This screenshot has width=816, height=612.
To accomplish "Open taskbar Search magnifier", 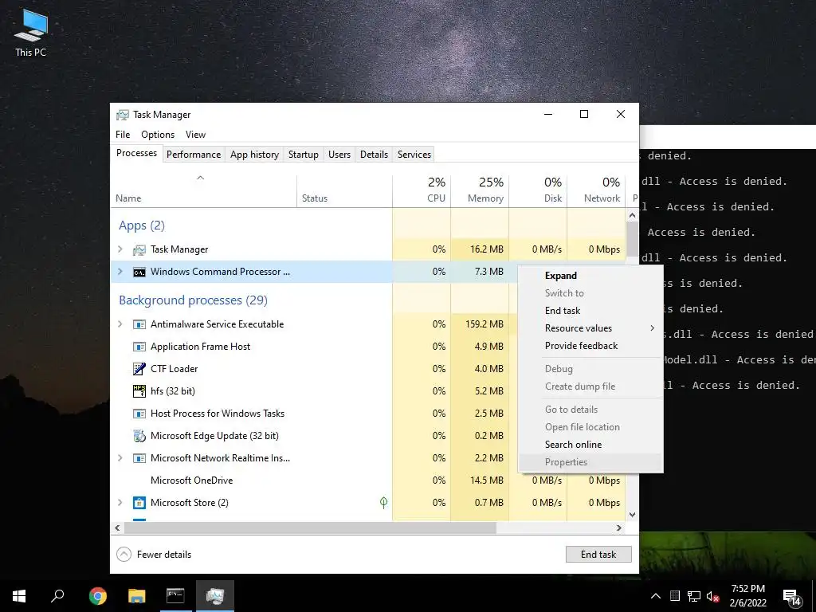I will 57,596.
